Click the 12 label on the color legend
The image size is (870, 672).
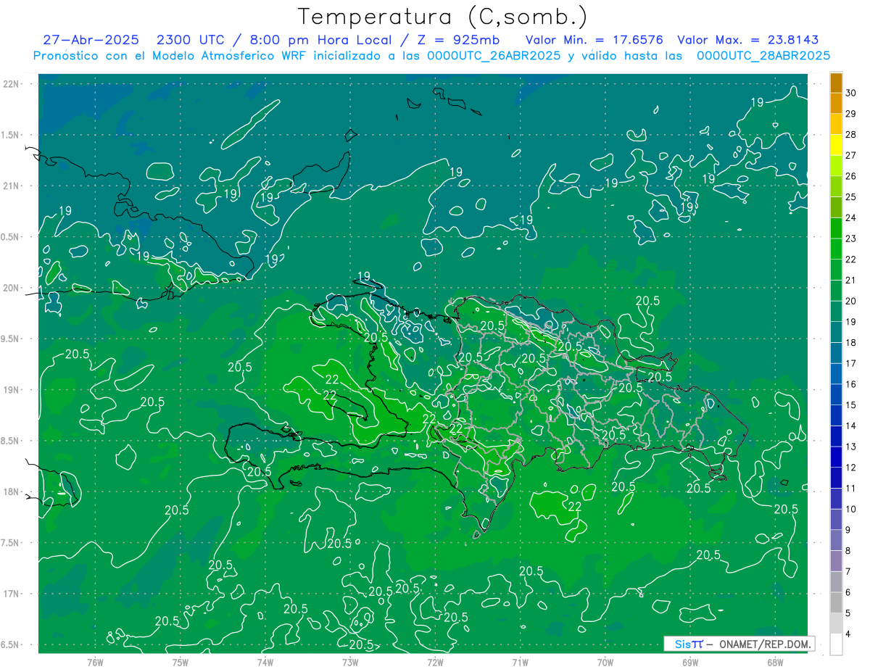tap(851, 468)
